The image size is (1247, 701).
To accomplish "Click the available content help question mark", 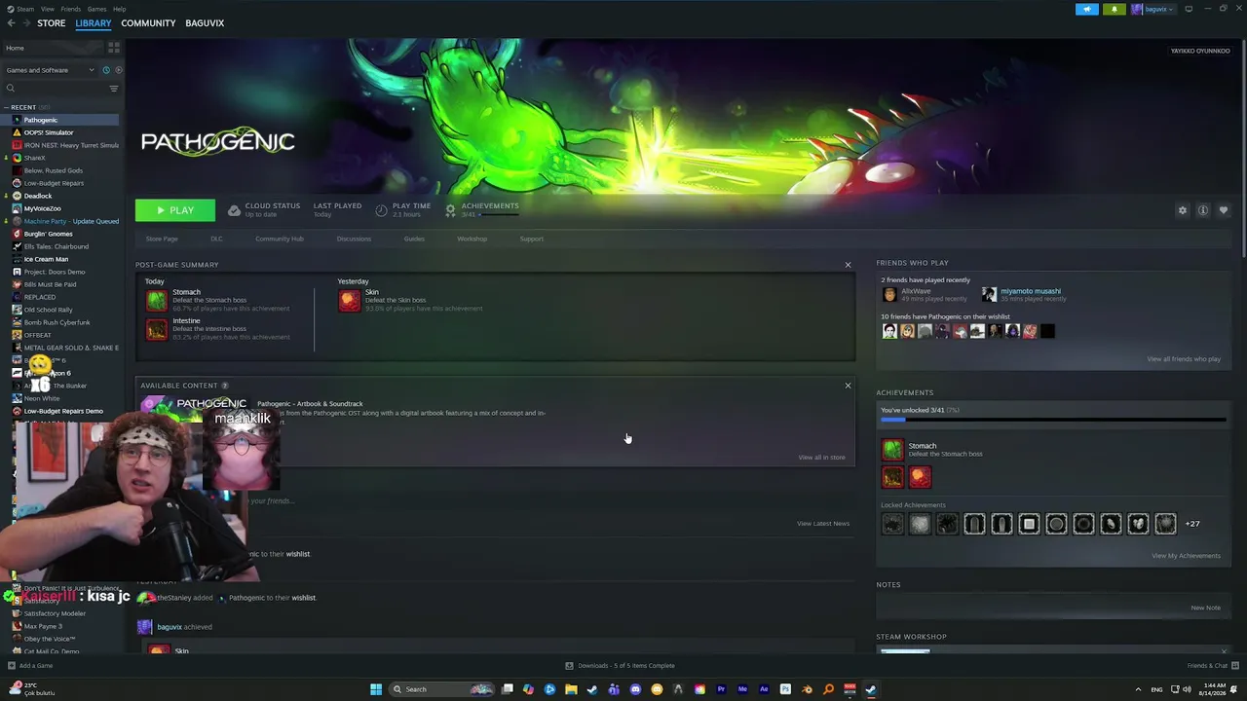I will tap(225, 386).
